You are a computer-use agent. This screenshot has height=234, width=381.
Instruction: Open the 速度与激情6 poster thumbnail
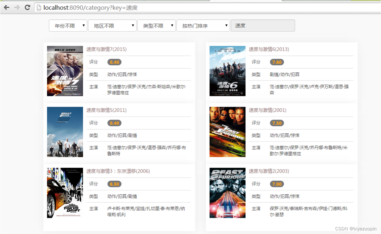[x=227, y=71]
